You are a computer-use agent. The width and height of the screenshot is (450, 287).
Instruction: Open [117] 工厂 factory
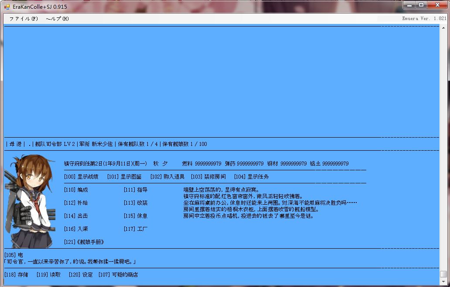click(x=136, y=229)
